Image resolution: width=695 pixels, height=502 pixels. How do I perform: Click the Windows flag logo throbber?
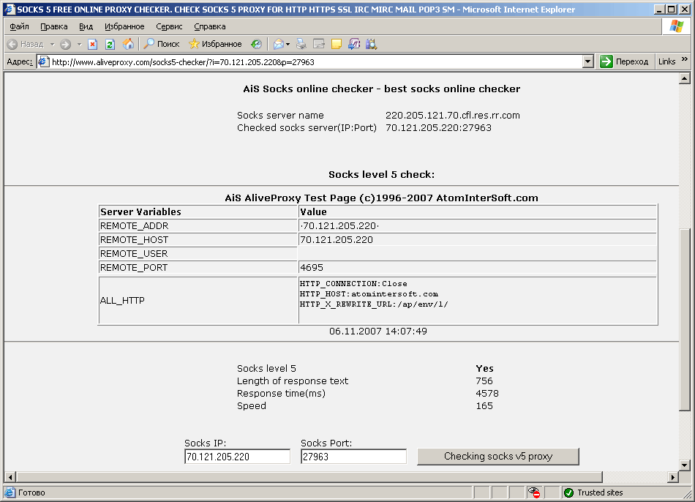[677, 26]
